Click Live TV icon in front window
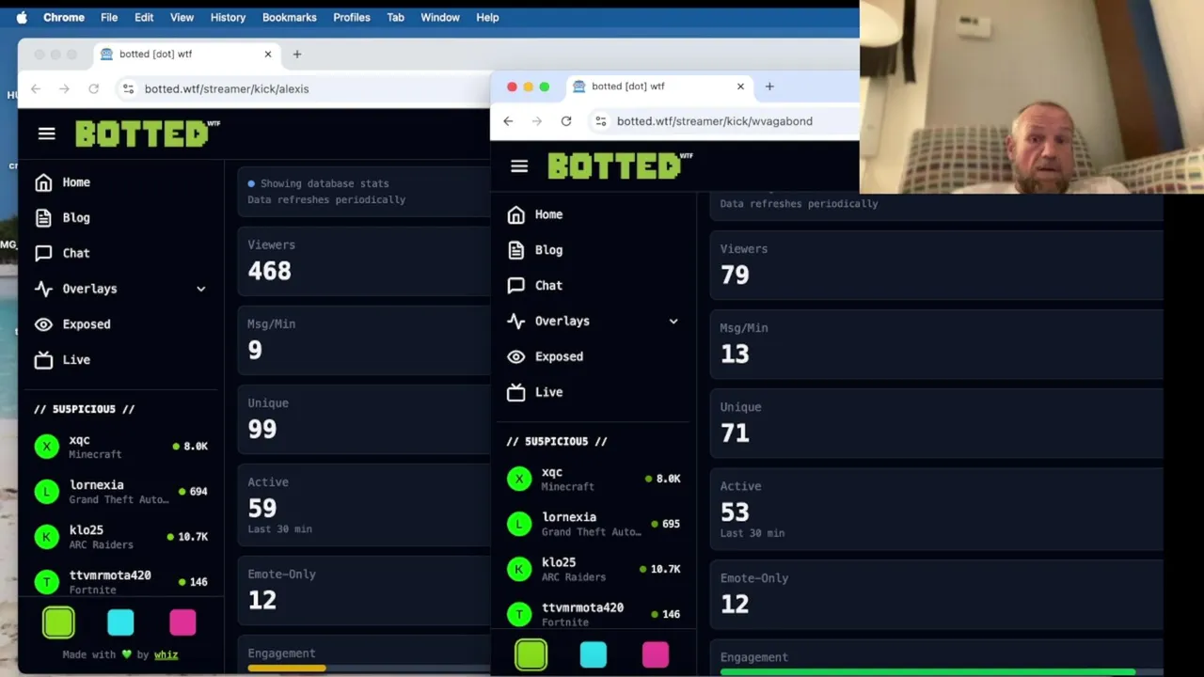This screenshot has height=677, width=1204. (x=515, y=392)
